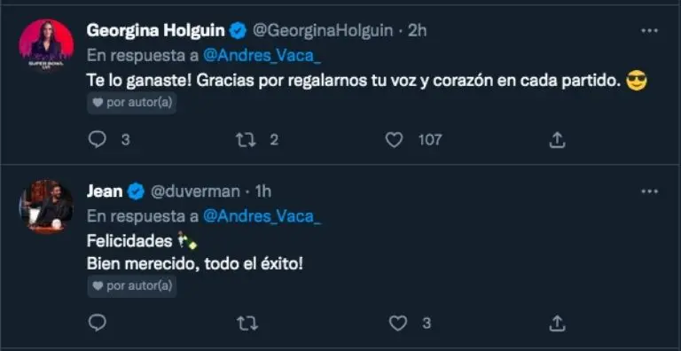Open Georgina Holguin's profile picture
This screenshot has height=351, width=681.
[46, 45]
